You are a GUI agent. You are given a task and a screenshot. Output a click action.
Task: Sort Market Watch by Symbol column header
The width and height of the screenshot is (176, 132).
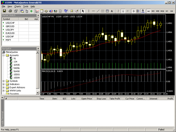pyautogui.click(x=10, y=19)
